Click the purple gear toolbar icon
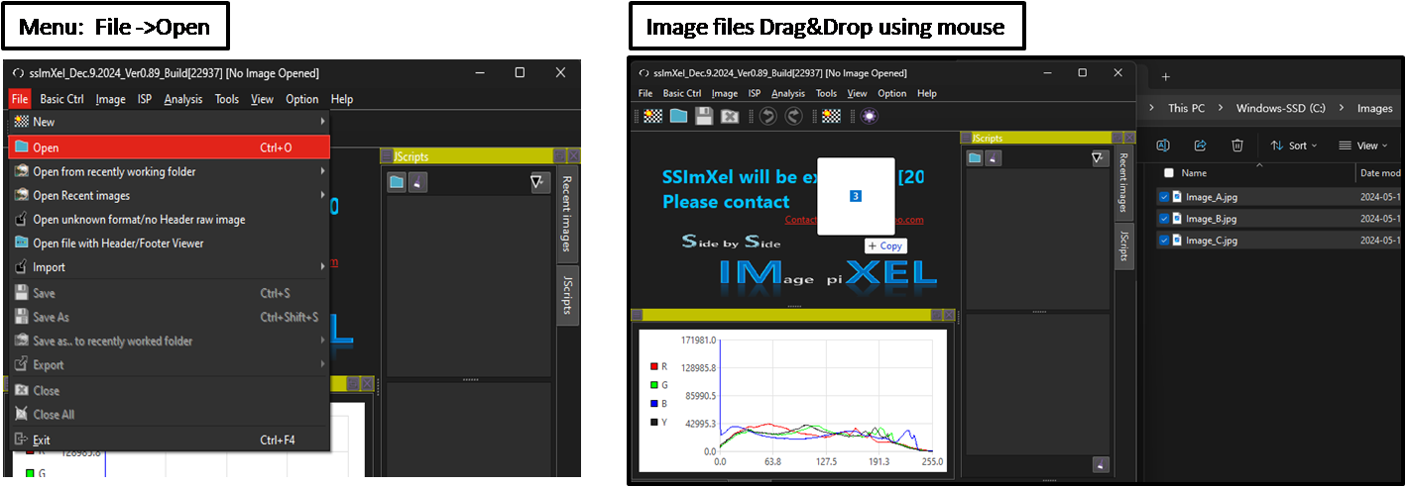Screen dimensions: 1406x487 (x=870, y=116)
